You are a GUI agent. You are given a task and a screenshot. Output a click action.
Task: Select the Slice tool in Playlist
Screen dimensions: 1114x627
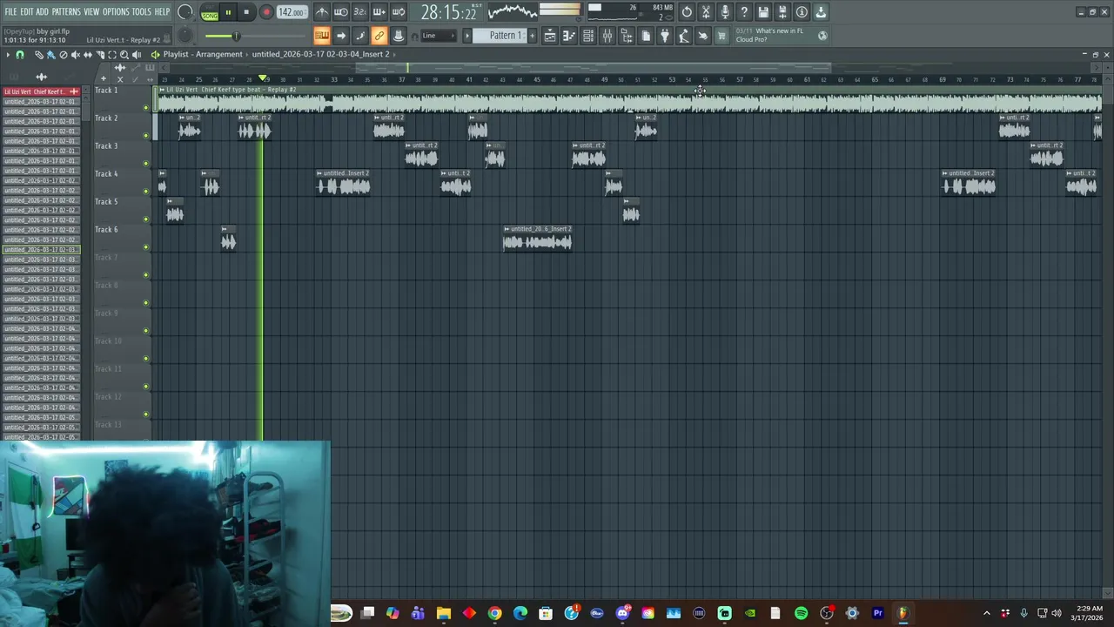click(99, 55)
